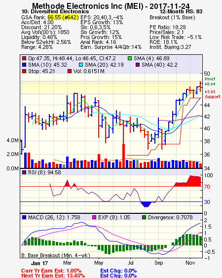Click the 'SMA (10): 45.32' legend text

pos(47,65)
